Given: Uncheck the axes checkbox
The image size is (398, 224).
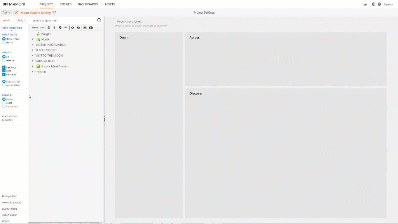Looking at the screenshot, I should 4,71.
